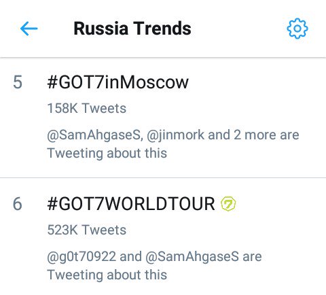Viewport: 326px width, 295px height.
Task: Open the #GOT7WORLDTOUR trend
Action: [131, 204]
